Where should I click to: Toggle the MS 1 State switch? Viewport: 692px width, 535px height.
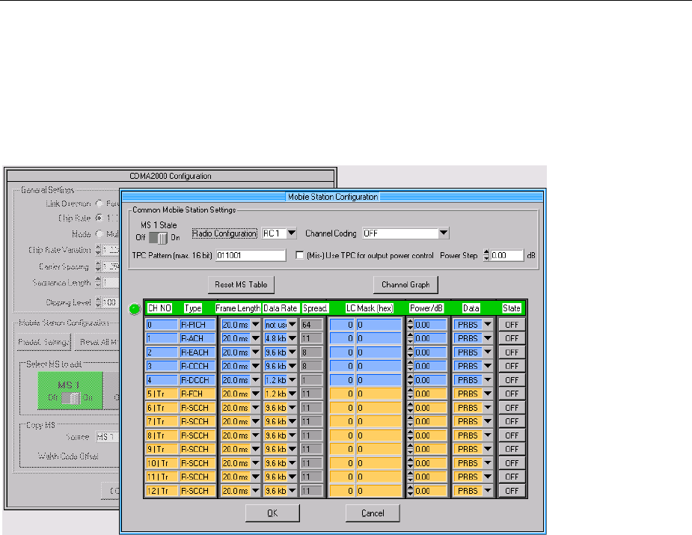(x=158, y=237)
